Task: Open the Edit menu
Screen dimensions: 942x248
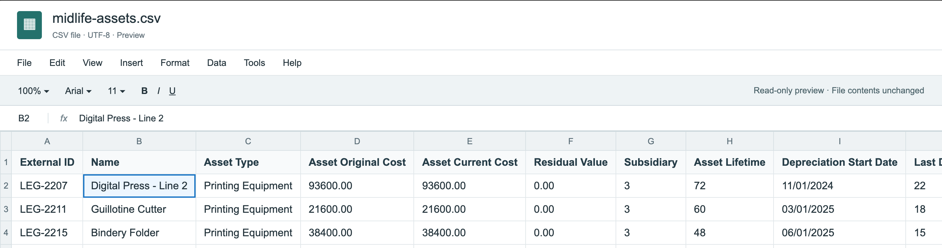Action: (x=57, y=63)
